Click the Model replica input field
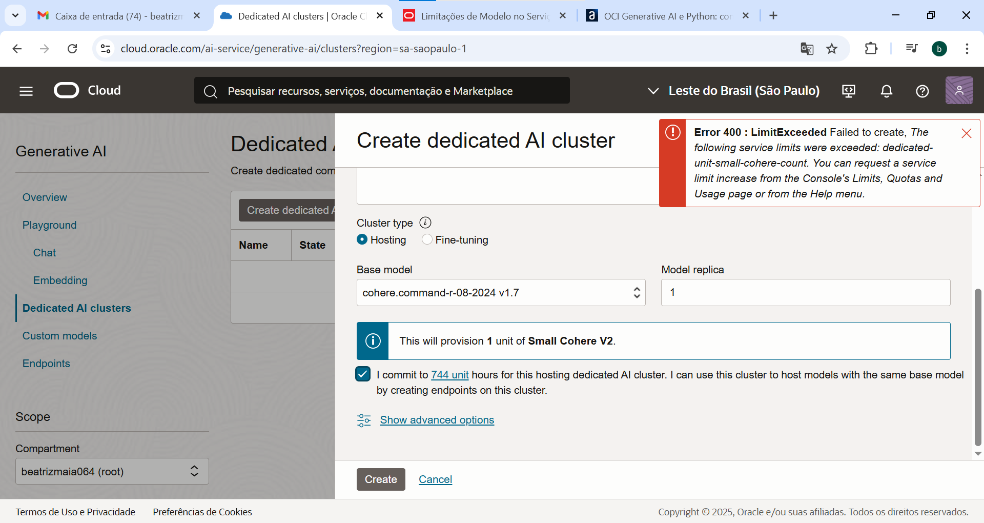Viewport: 984px width, 523px height. coord(806,293)
